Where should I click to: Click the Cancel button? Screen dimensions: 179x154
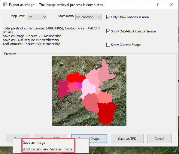tap(159, 139)
